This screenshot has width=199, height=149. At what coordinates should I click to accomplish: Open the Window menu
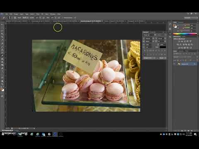click(x=53, y=14)
